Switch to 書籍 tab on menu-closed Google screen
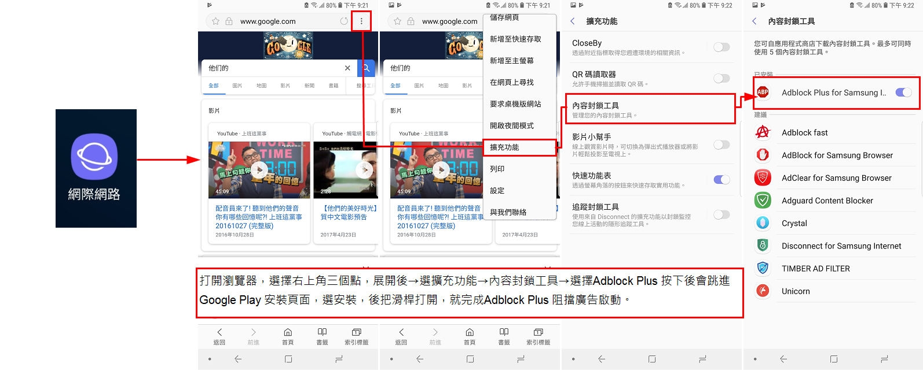923x371 pixels. tap(334, 86)
